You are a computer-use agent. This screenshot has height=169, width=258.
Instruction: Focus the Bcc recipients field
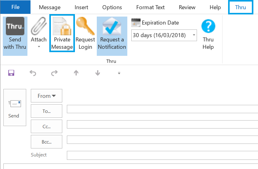point(162,140)
